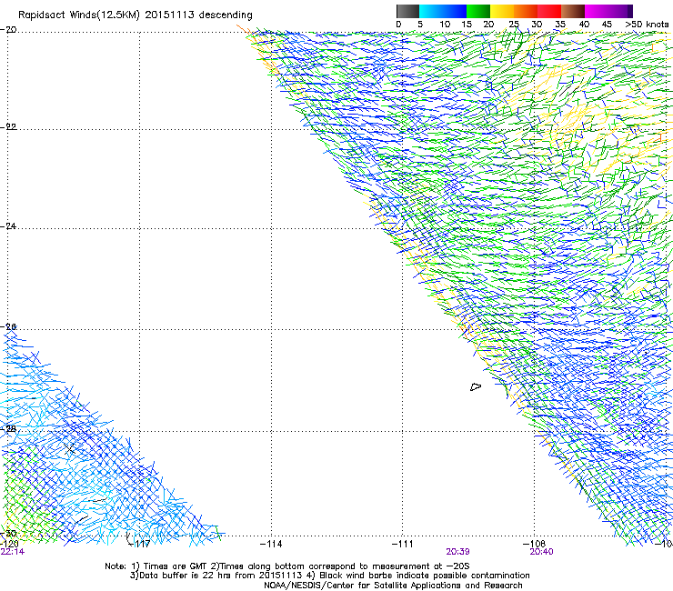Image resolution: width=673 pixels, height=591 pixels.
Task: Click the 'Data buffer is 22 hrs' note line
Action: [329, 576]
